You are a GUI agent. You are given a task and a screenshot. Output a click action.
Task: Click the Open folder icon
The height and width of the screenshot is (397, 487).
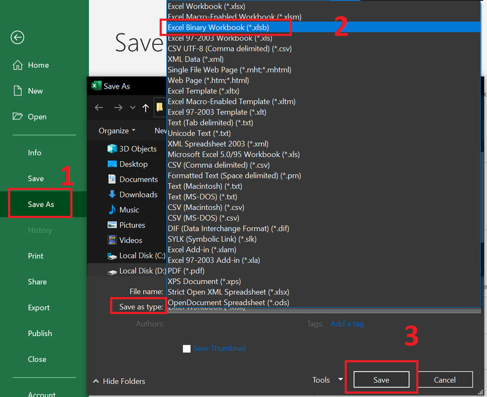coord(18,116)
